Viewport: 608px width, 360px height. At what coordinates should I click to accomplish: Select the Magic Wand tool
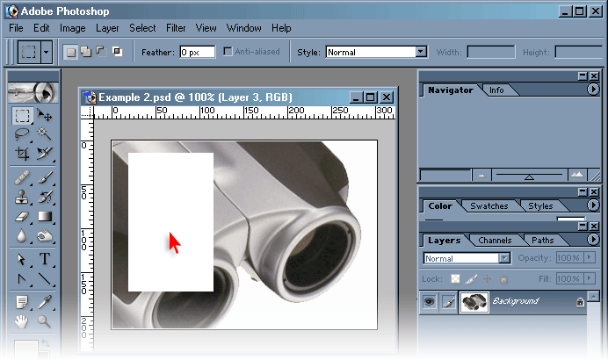44,134
